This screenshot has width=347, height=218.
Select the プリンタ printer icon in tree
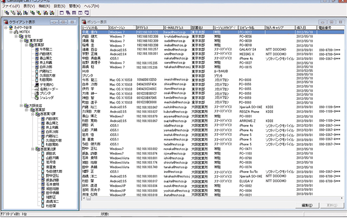point(36,93)
